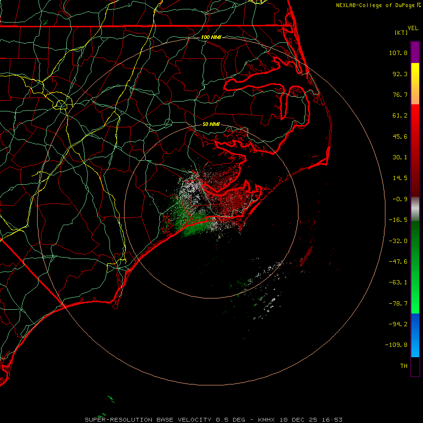
Task: Click the 14.5 legend value
Action: 400,178
